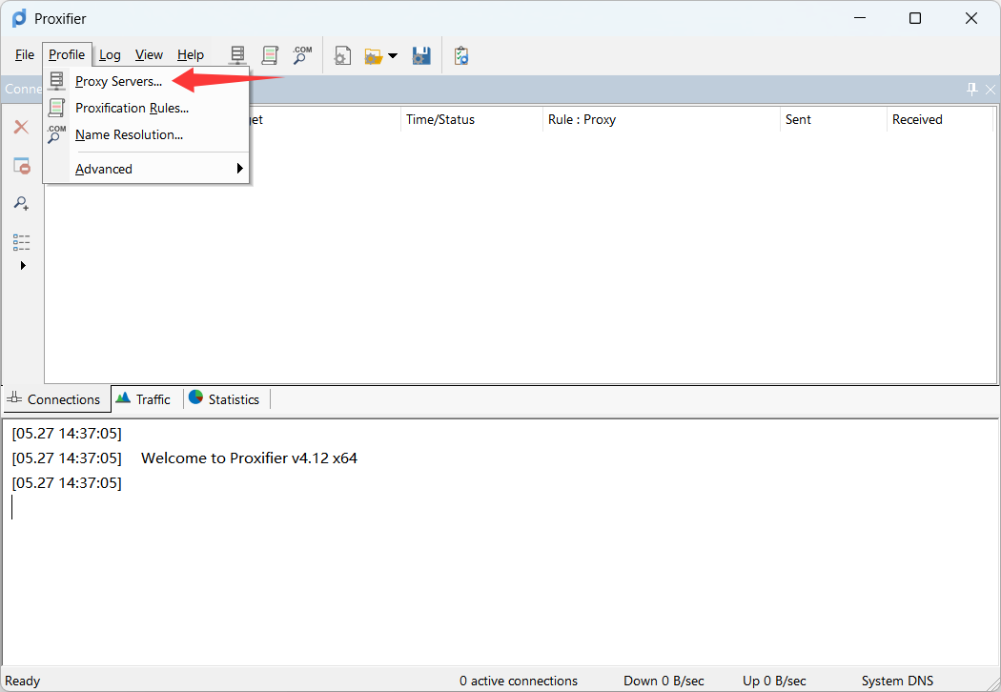Image resolution: width=1001 pixels, height=692 pixels.
Task: Click the window-block sidebar icon
Action: [22, 165]
